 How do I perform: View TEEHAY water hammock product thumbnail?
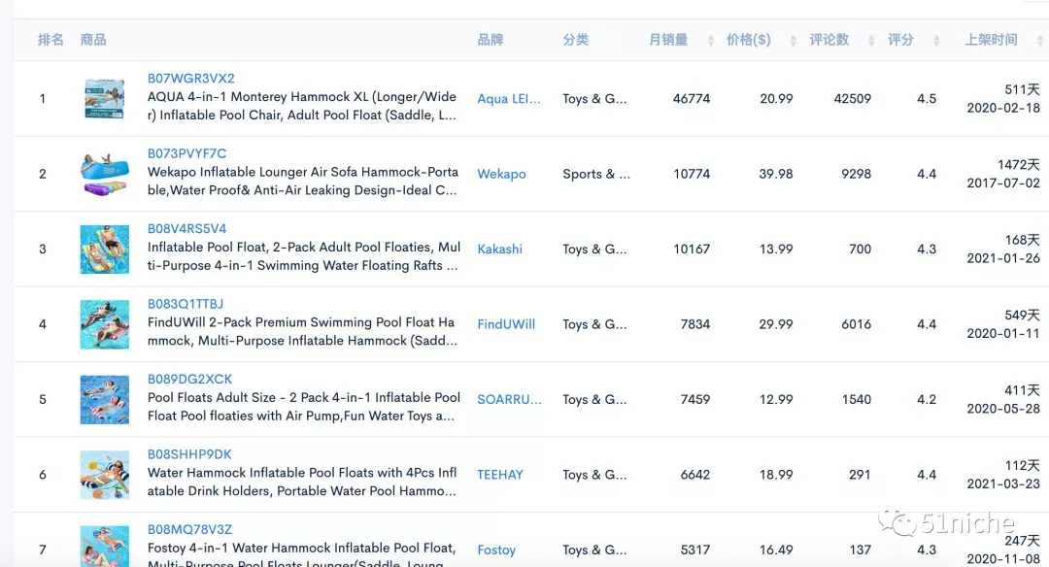104,475
